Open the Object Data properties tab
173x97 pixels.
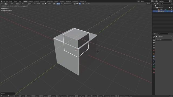coord(154,67)
